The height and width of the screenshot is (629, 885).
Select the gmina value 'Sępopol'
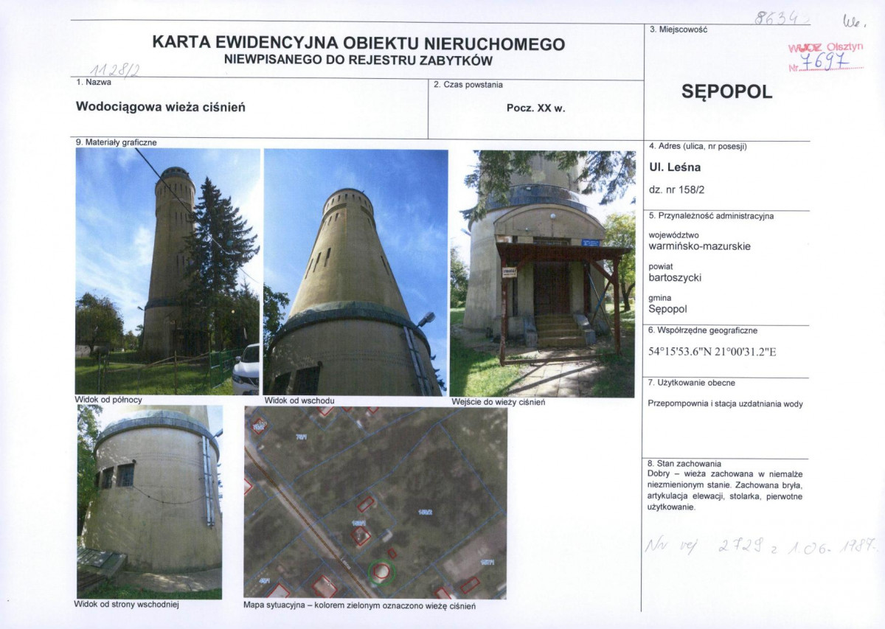tap(667, 310)
